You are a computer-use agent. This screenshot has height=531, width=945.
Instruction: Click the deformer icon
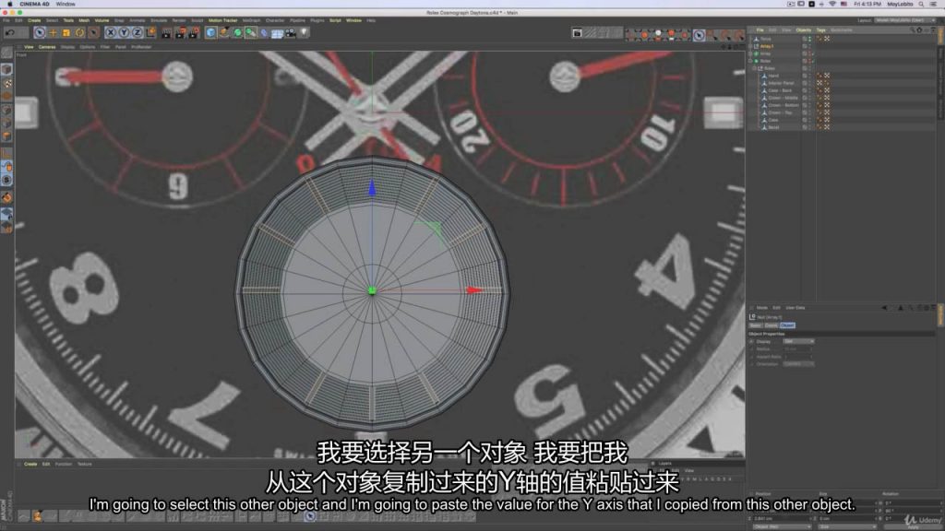point(264,32)
